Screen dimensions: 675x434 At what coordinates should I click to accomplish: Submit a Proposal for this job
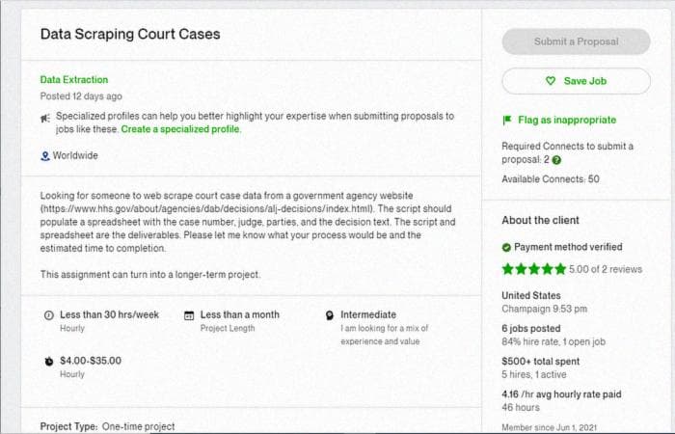pos(576,41)
